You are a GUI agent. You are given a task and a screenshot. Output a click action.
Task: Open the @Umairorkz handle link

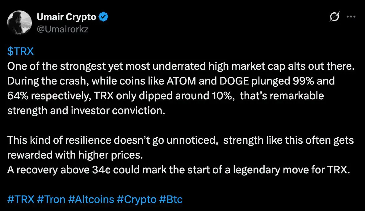(63, 30)
